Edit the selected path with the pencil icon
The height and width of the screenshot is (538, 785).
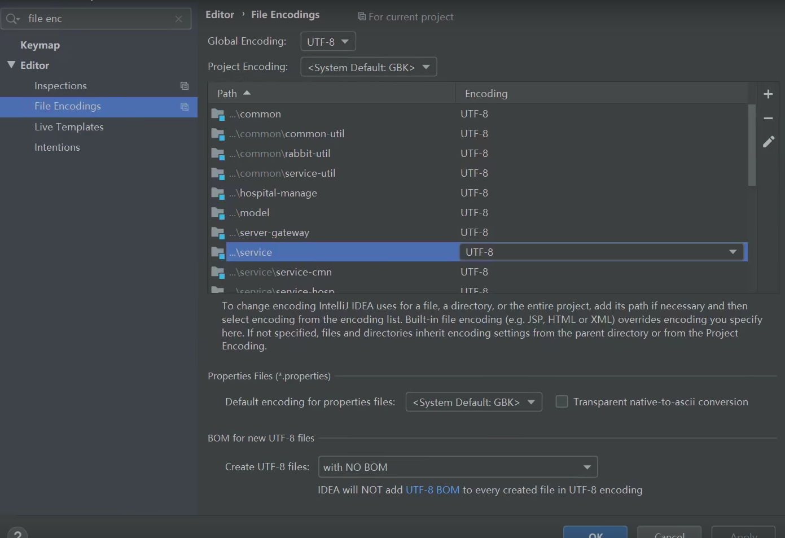(768, 142)
